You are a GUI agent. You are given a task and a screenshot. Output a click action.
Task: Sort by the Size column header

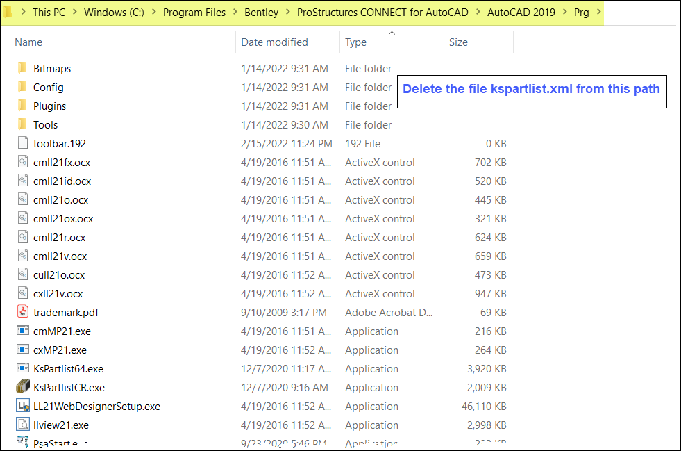[x=458, y=42]
